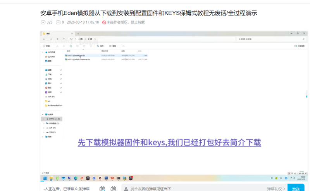Image resolution: width=310 pixels, height=191 pixels.
Task: Open the Gallery item in sidebar
Action: pos(48,61)
